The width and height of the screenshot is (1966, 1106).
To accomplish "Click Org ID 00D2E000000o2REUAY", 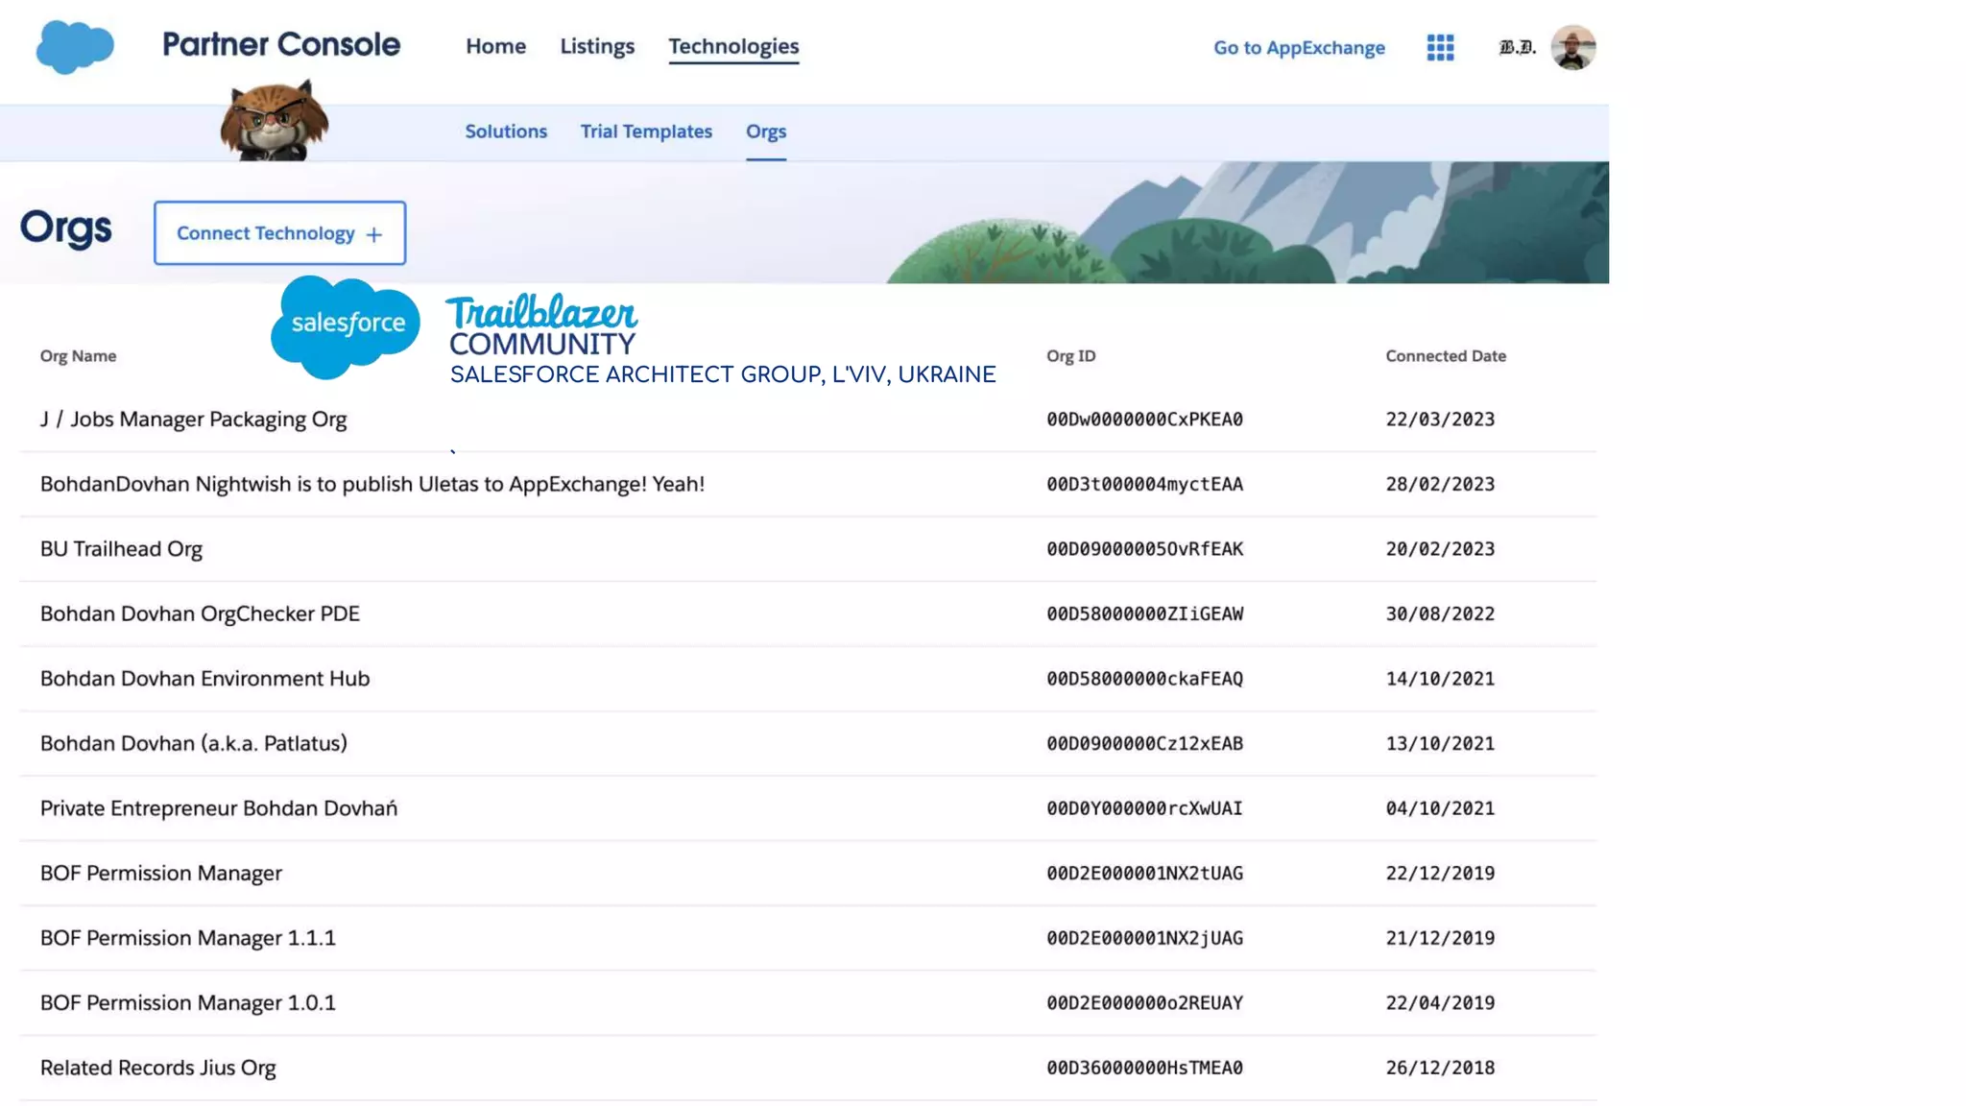I will (x=1144, y=1002).
